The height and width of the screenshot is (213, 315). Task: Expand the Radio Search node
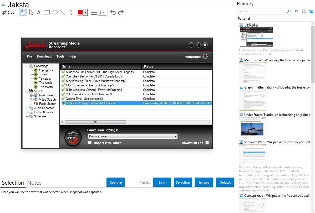pos(31,104)
